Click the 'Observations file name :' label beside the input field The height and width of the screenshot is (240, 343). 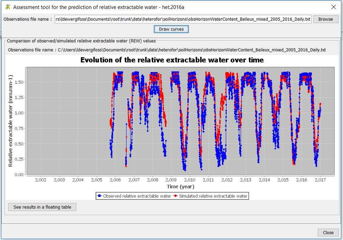(x=28, y=19)
